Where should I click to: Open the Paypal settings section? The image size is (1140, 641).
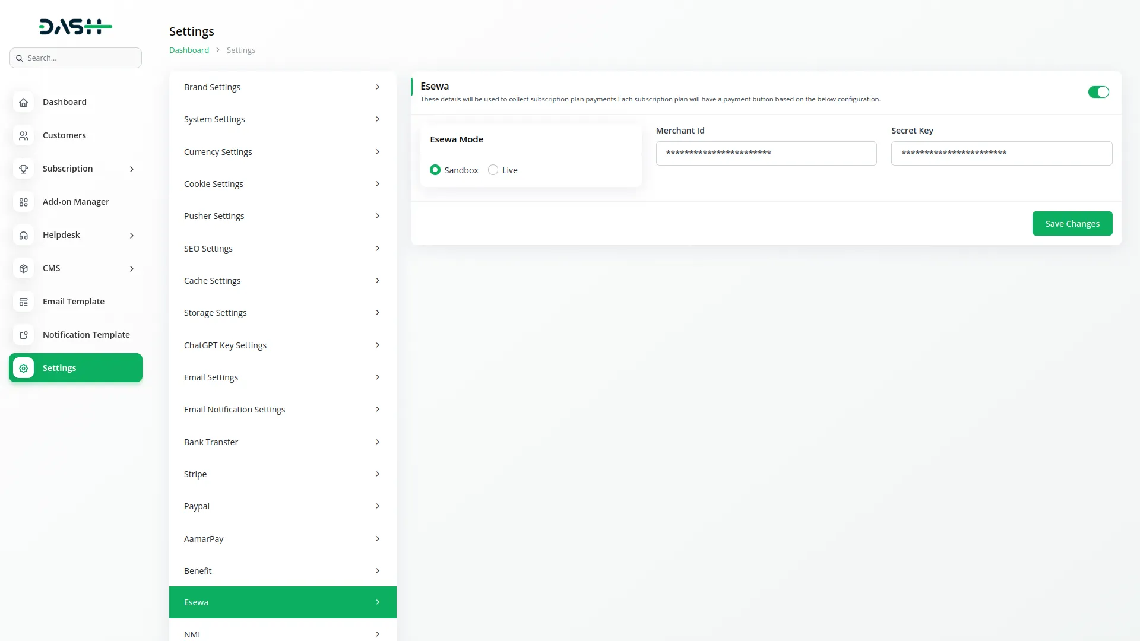(283, 506)
